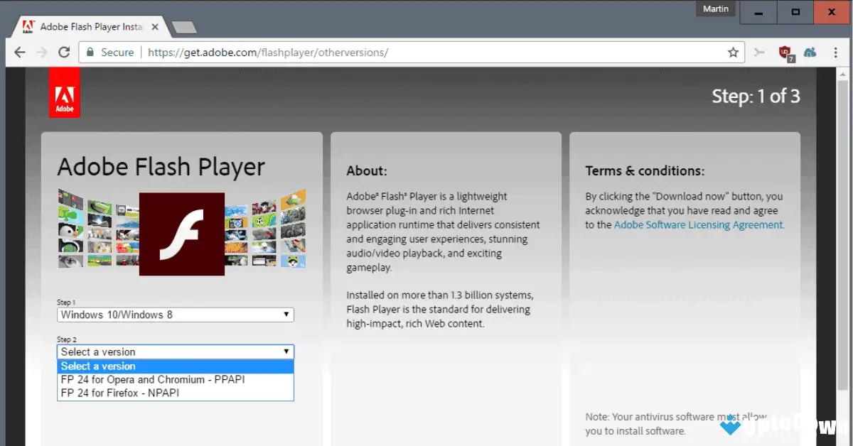The width and height of the screenshot is (853, 446).
Task: Choose FP 24 for Opera and Chromium - PPAPI
Action: click(152, 379)
